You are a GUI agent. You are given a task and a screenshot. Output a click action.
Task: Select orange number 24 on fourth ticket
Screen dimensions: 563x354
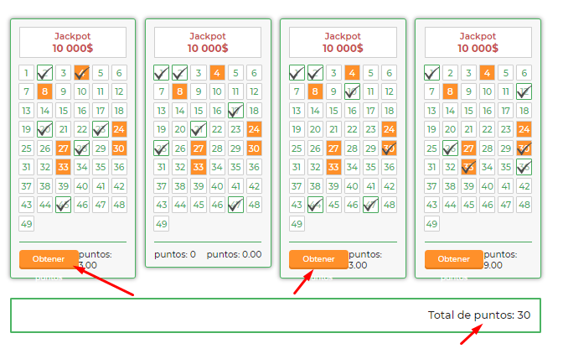pos(524,129)
